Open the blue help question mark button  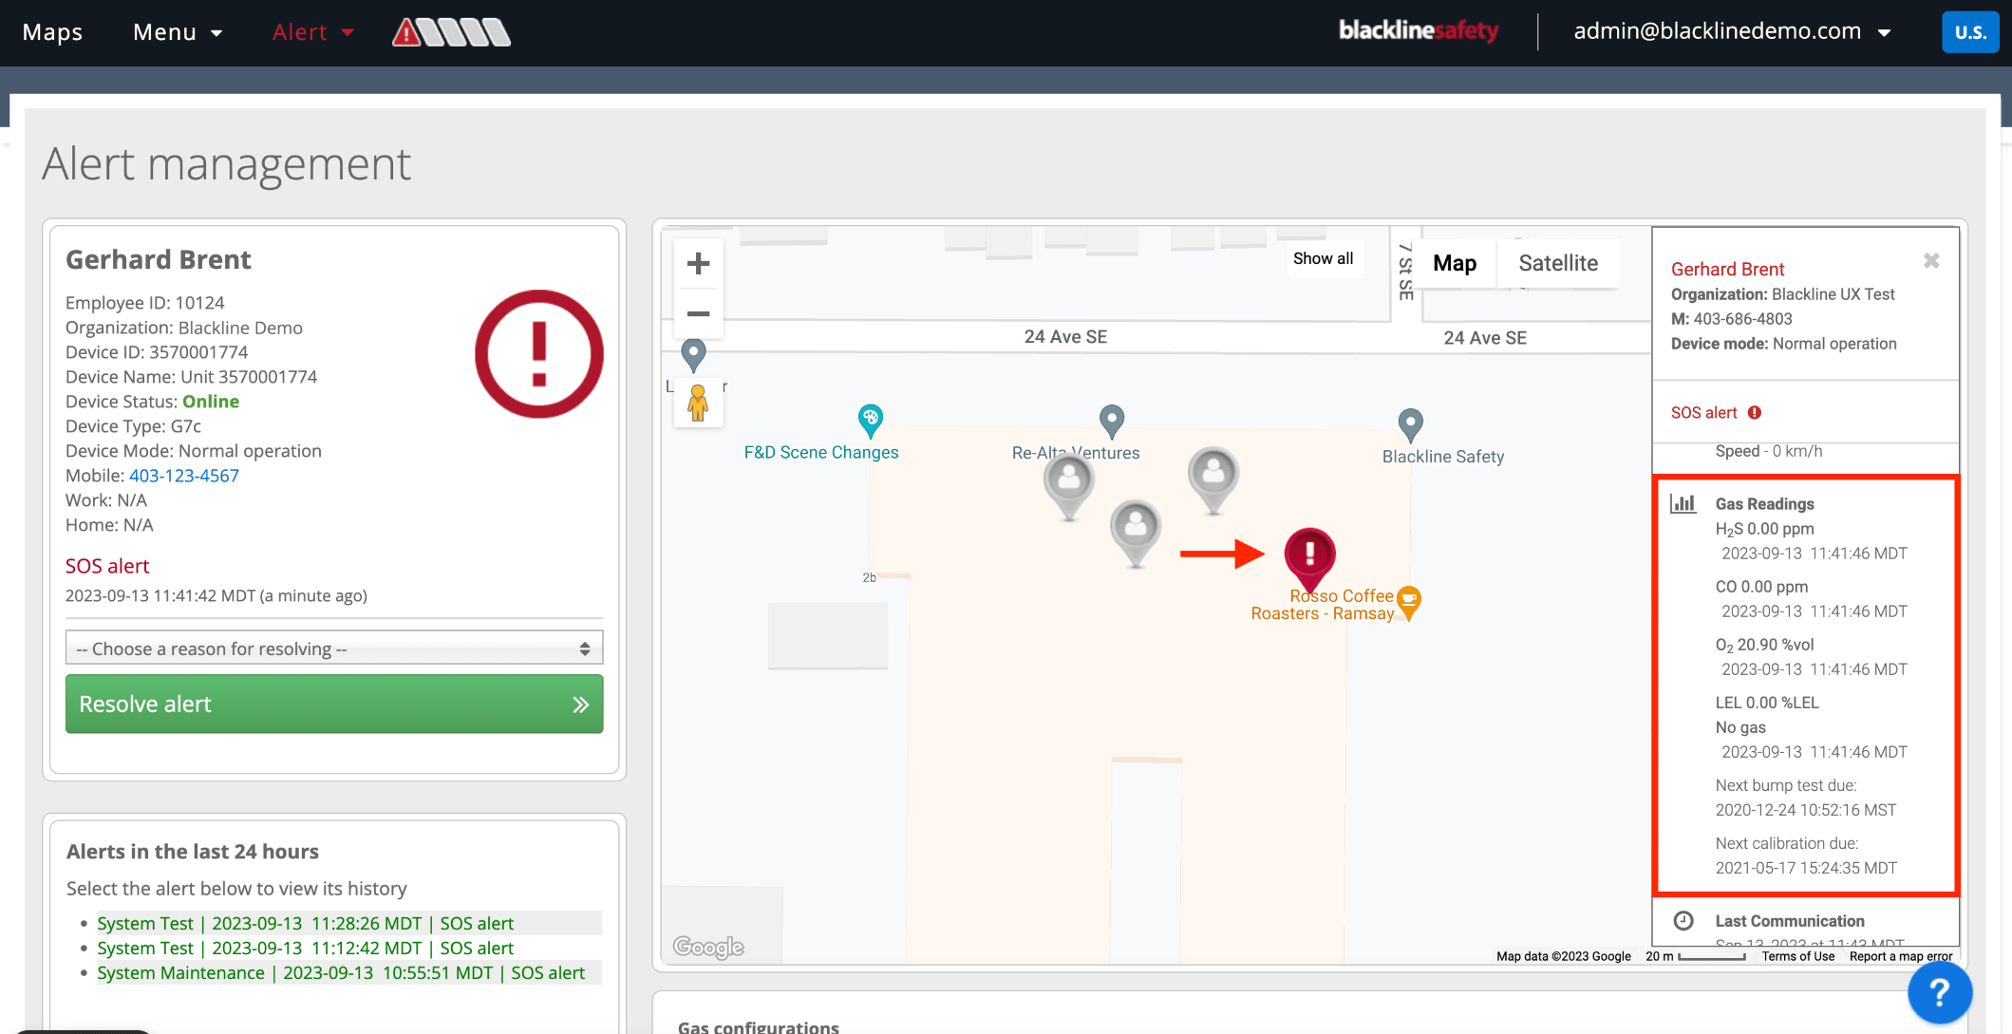coord(1939,993)
